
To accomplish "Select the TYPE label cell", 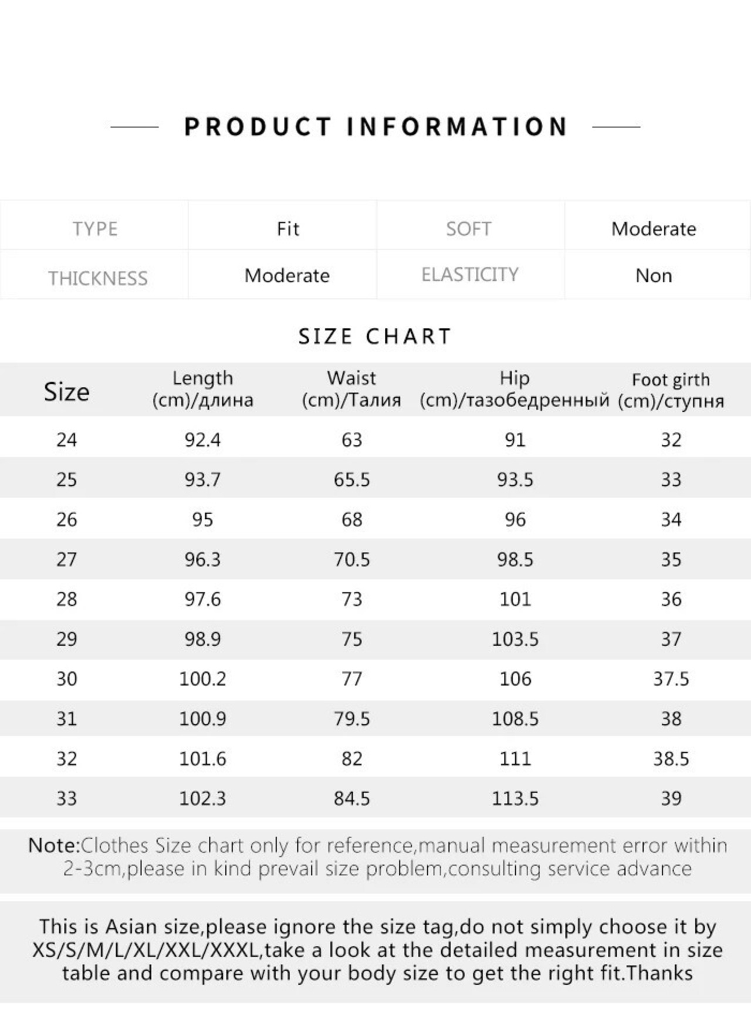I will [x=95, y=228].
